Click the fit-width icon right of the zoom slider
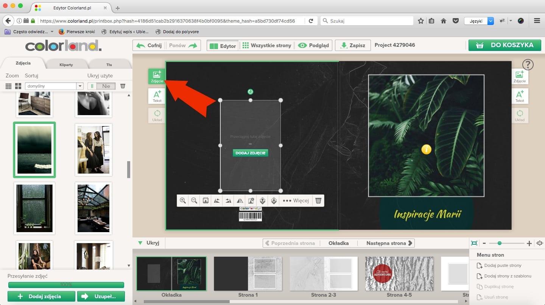 (540, 243)
